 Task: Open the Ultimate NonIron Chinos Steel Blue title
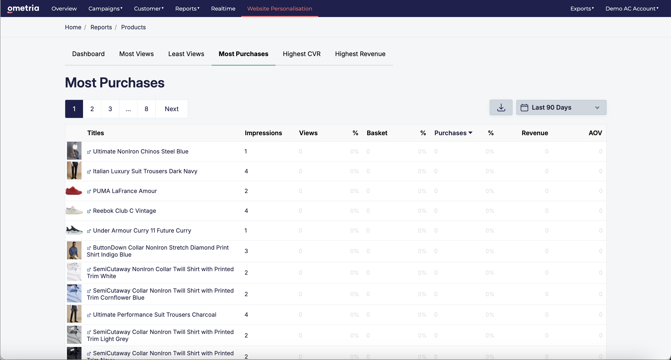tap(140, 151)
